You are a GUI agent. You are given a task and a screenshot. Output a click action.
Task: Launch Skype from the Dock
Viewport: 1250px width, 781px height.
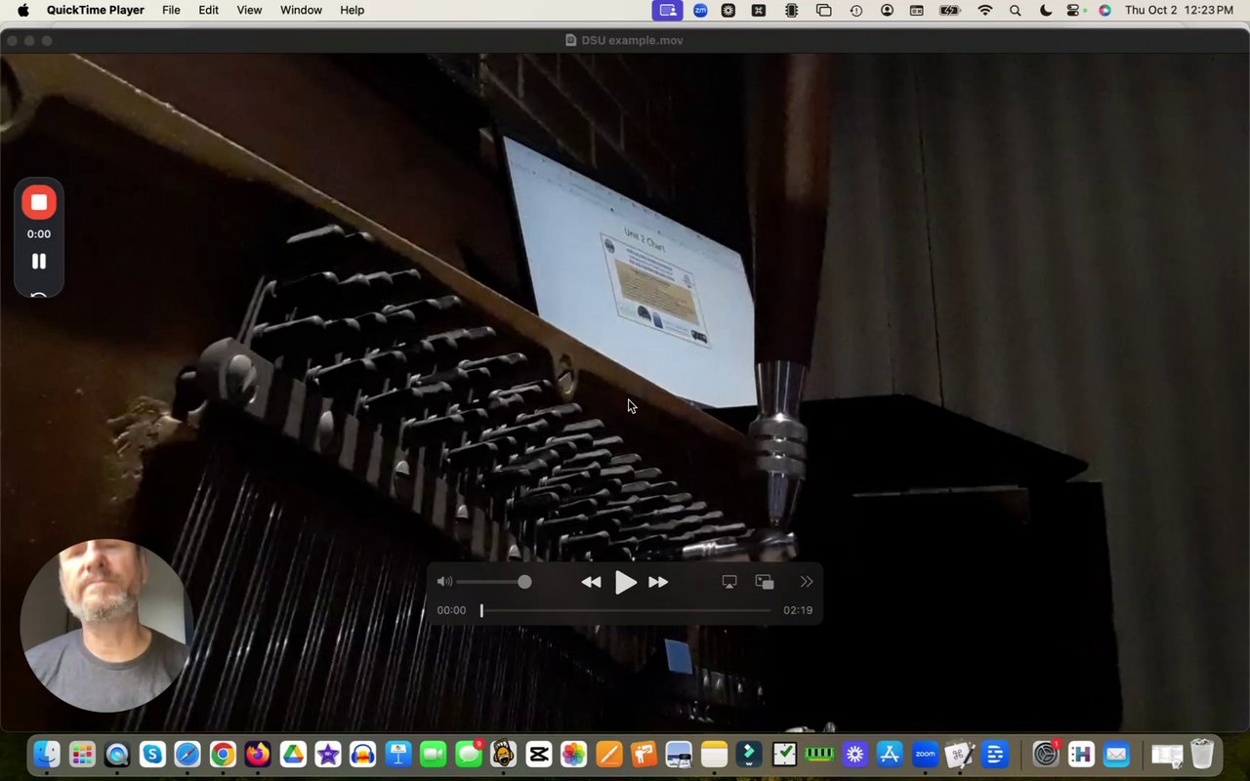(152, 754)
